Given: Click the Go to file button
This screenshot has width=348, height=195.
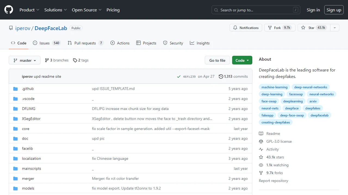Looking at the screenshot, I should coord(217,60).
